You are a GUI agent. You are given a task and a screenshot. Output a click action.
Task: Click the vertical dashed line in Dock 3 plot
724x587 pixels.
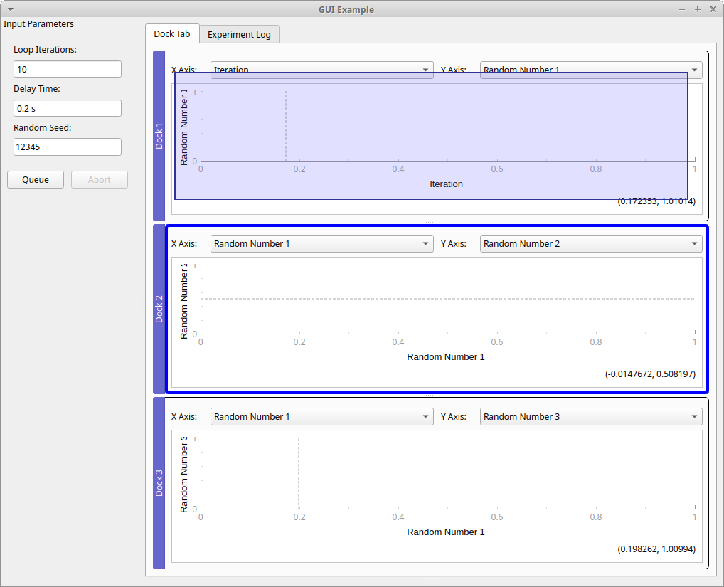299,473
